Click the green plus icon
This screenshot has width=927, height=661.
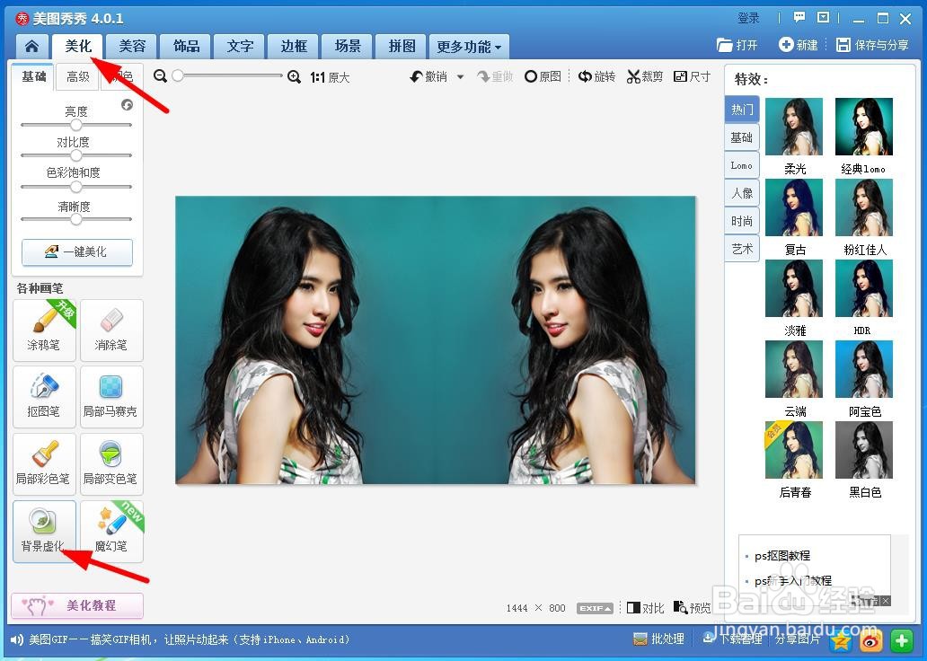901,640
